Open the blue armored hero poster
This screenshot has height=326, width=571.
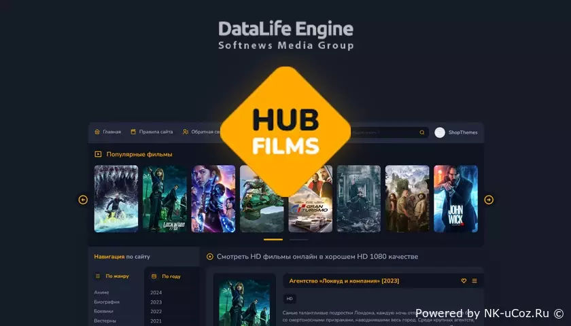[213, 198]
